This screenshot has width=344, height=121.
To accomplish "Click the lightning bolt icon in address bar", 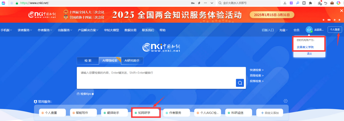I will coord(199,3).
